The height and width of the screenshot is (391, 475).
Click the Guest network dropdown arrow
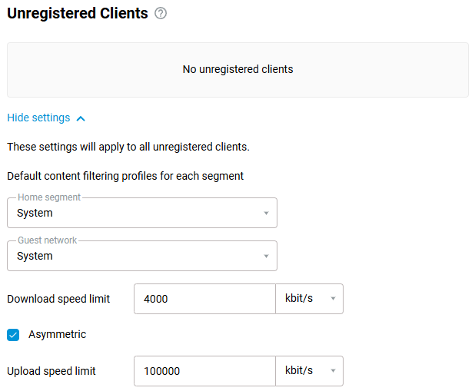point(266,256)
